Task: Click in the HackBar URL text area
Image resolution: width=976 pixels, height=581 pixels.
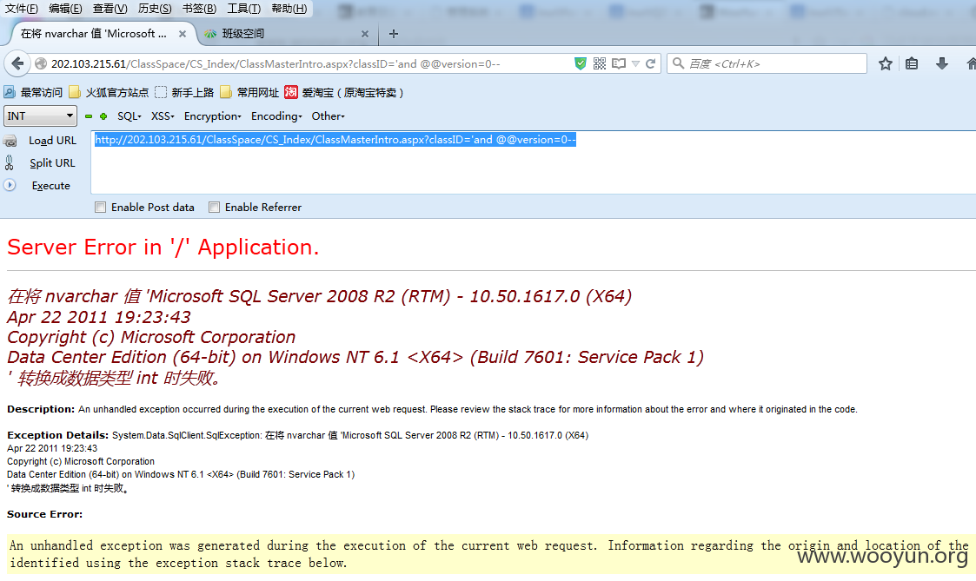Action: coord(534,162)
